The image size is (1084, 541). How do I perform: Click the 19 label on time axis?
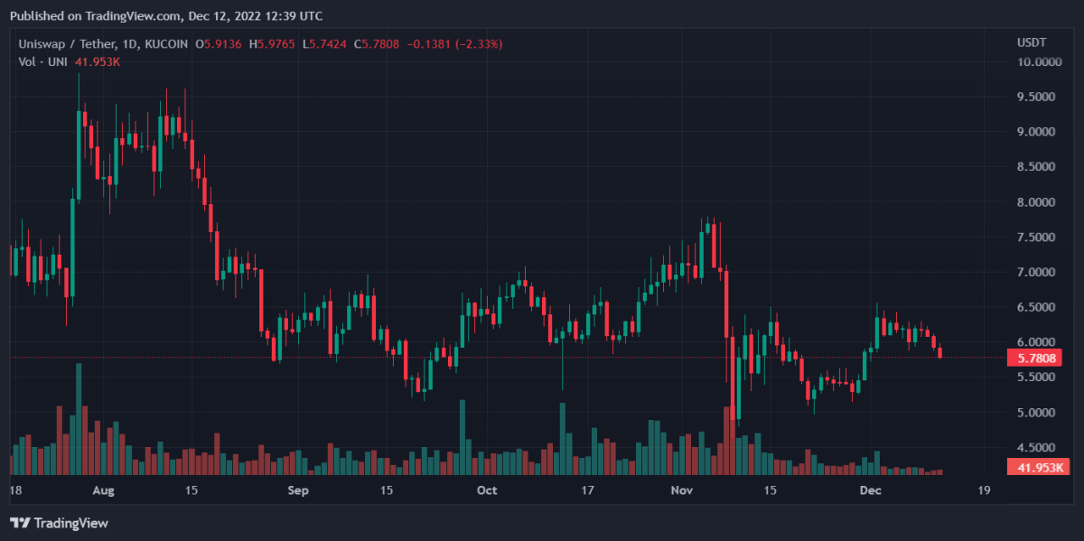[983, 491]
